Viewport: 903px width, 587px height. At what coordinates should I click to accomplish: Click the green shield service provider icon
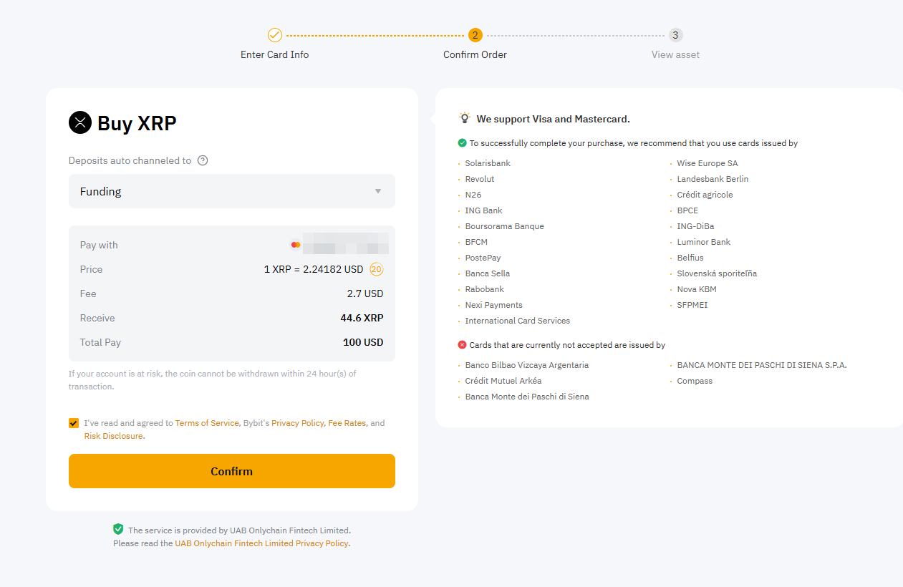click(118, 529)
